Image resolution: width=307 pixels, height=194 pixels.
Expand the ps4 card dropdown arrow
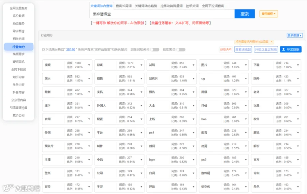point(193,133)
